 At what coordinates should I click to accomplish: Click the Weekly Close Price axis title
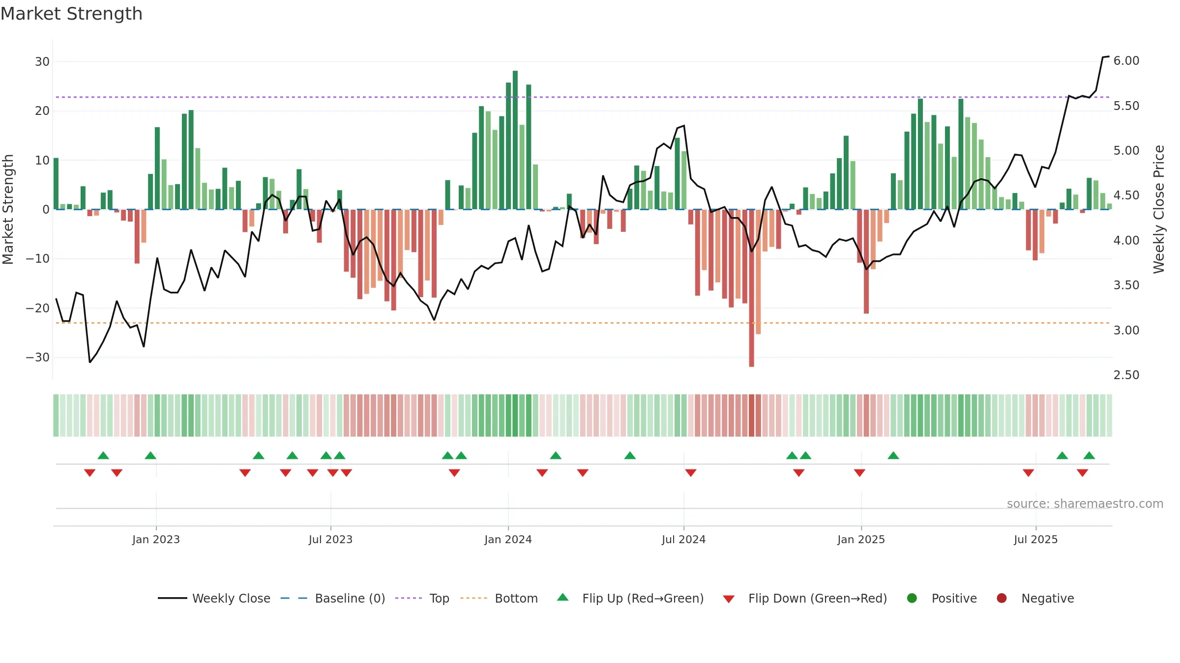click(x=1159, y=209)
